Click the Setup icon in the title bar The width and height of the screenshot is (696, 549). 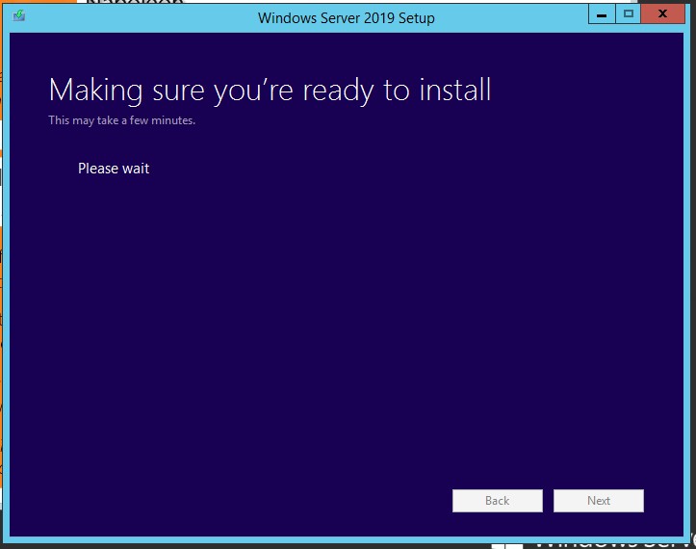point(19,16)
